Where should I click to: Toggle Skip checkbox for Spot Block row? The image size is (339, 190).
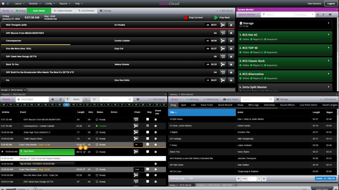[x=148, y=151]
